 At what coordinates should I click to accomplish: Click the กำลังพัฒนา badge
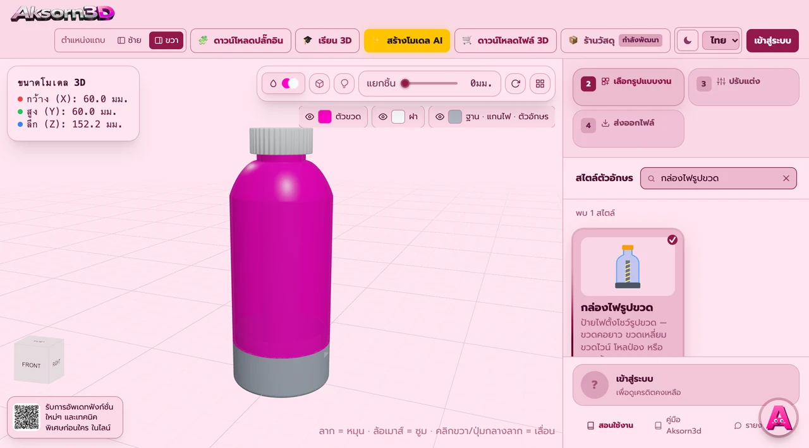(x=640, y=40)
